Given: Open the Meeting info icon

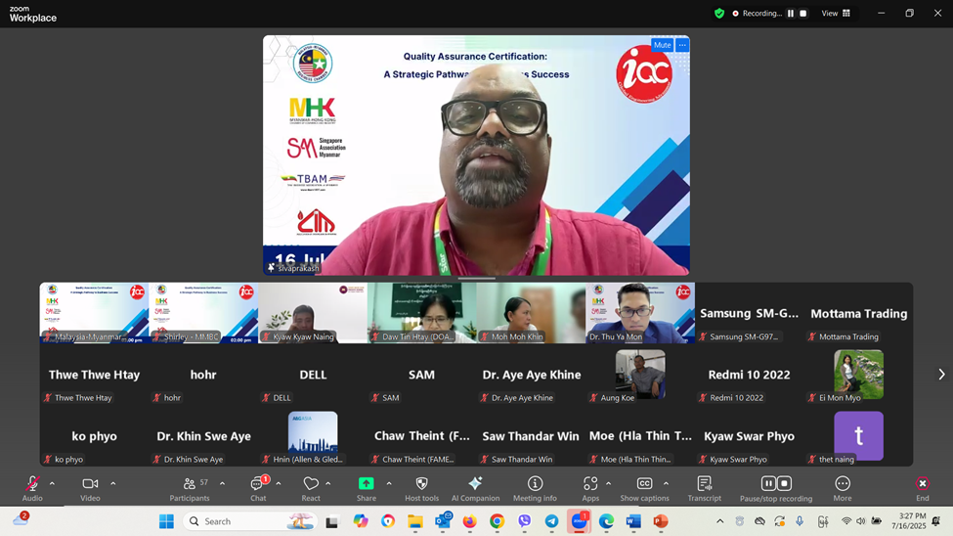Looking at the screenshot, I should tap(535, 484).
